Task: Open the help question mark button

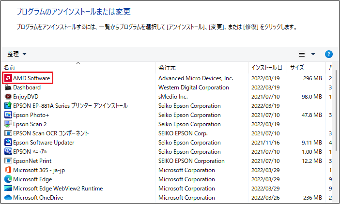Action: coord(329,54)
